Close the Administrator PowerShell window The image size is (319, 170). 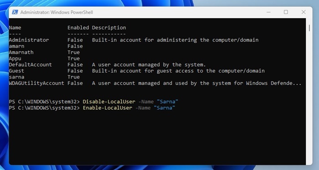(x=304, y=12)
